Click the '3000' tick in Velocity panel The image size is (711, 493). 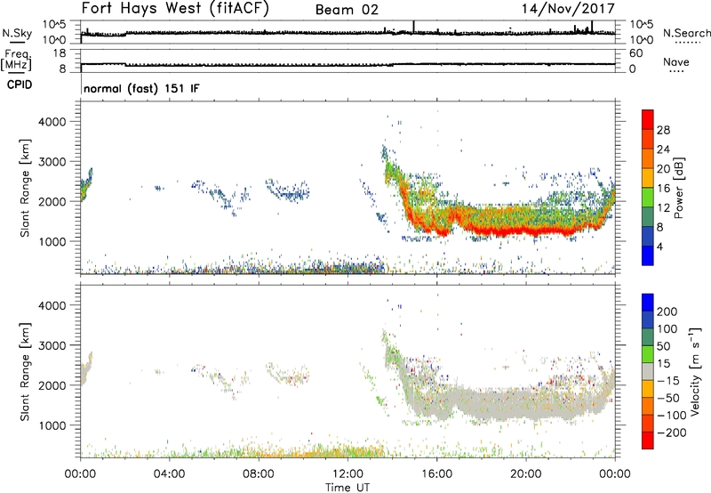click(52, 345)
